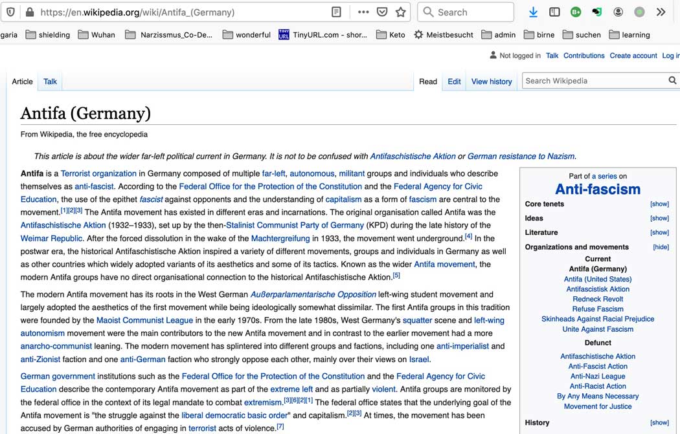The image size is (680, 434).
Task: Expand the toolbar overflow chevron
Action: click(661, 12)
